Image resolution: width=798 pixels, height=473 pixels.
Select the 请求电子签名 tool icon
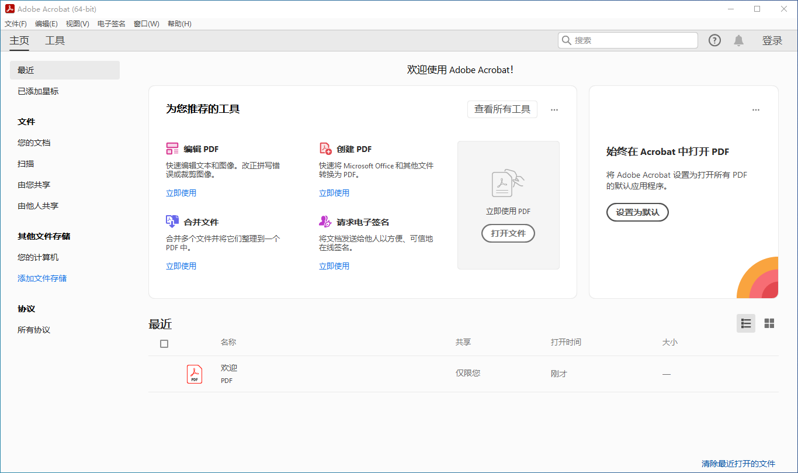tap(325, 221)
